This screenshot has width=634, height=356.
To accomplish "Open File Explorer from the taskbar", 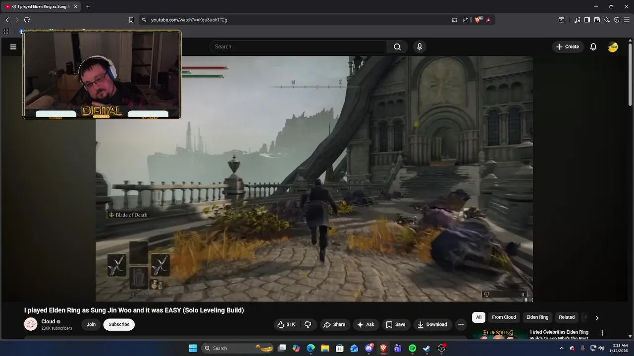I will [x=325, y=348].
